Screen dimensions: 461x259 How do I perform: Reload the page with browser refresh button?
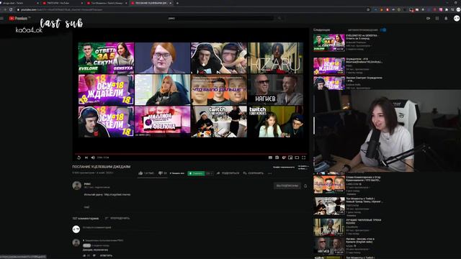11,9
